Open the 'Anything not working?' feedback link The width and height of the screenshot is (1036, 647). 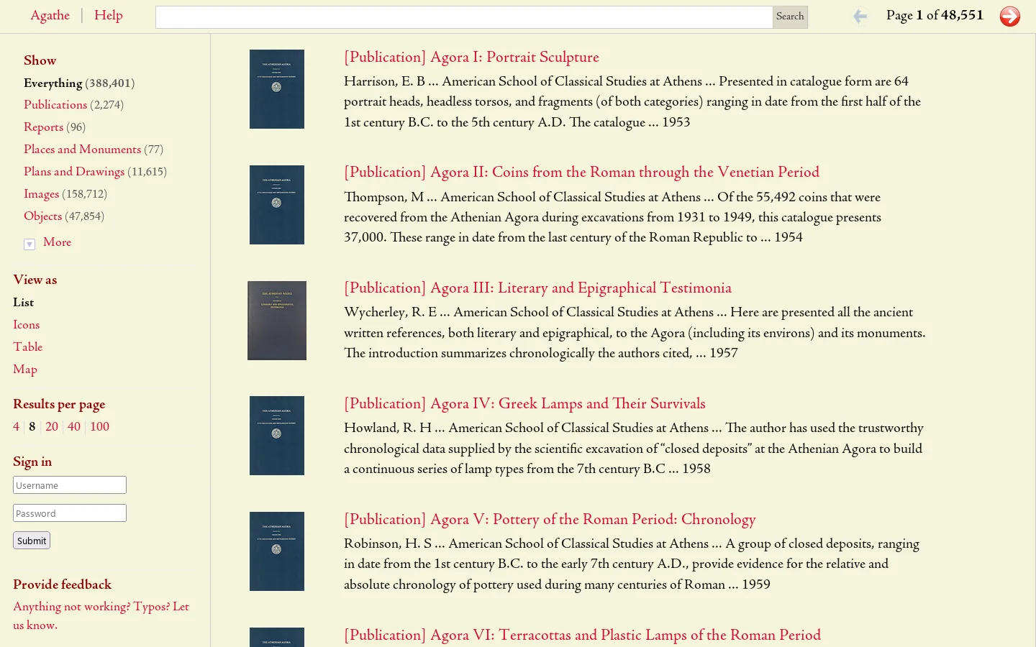(101, 616)
